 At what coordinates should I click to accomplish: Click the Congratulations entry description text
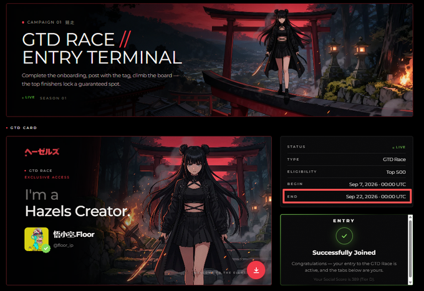coord(344,267)
